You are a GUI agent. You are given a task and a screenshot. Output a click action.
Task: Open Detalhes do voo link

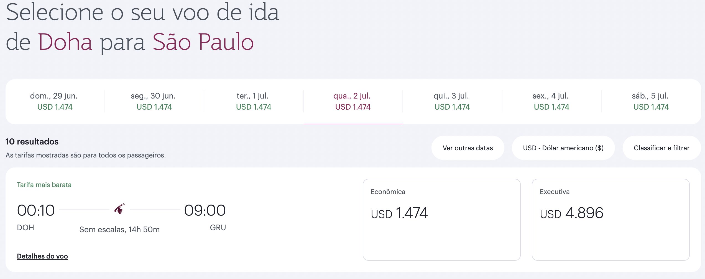[x=42, y=256]
